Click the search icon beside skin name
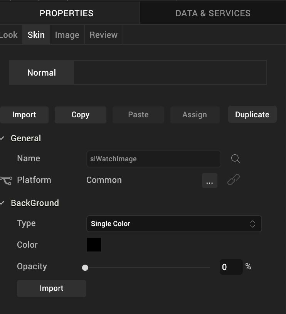 236,159
